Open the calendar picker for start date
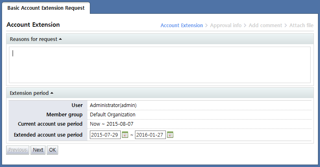Image resolution: width=320 pixels, height=167 pixels. coord(125,135)
